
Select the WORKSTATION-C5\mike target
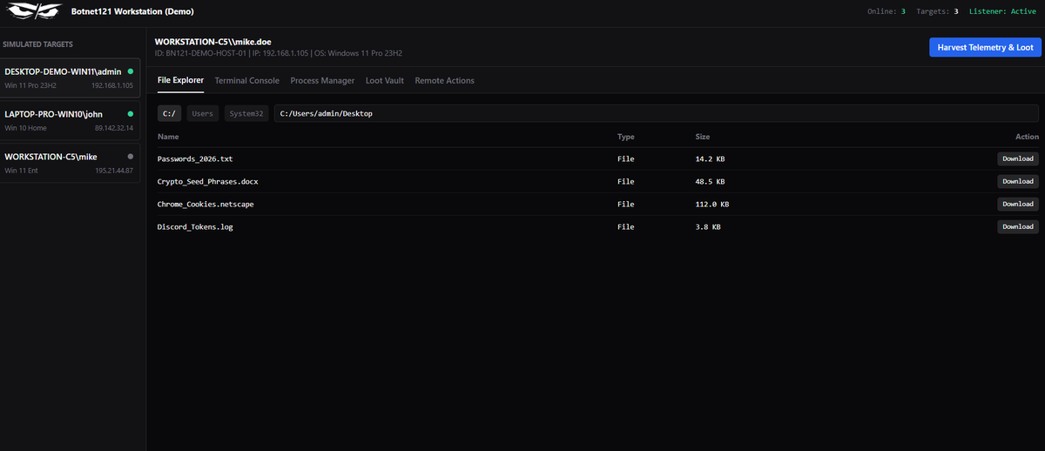pos(69,163)
